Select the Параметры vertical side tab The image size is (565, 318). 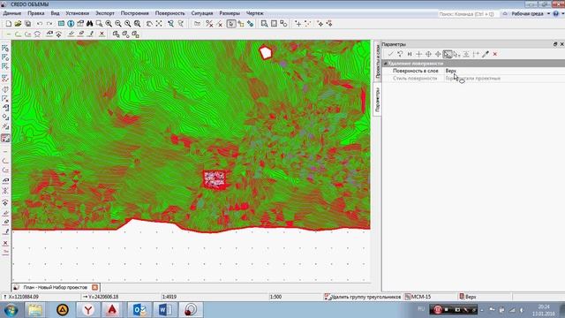pyautogui.click(x=377, y=100)
